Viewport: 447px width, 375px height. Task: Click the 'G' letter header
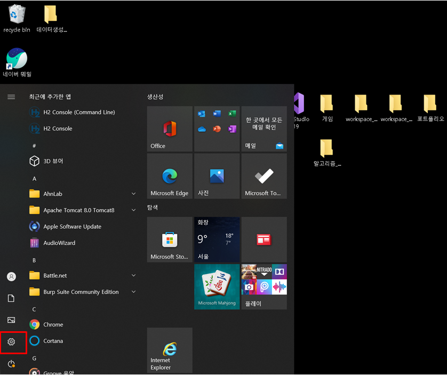34,358
